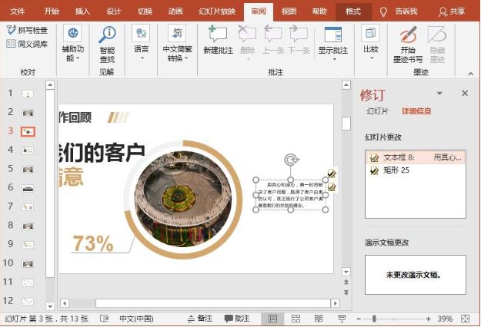Switch to reading view

pos(319,319)
